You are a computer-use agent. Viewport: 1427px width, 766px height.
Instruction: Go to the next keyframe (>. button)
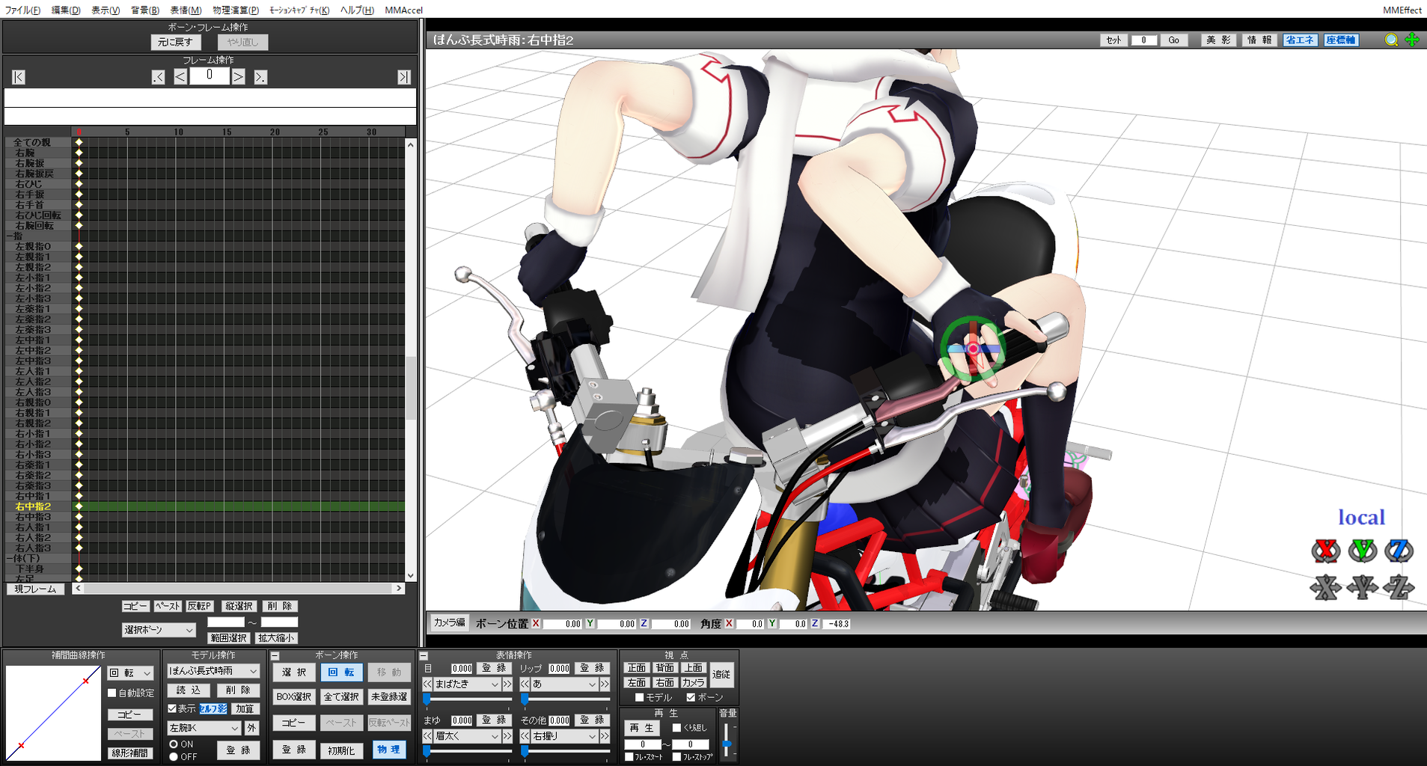click(260, 77)
